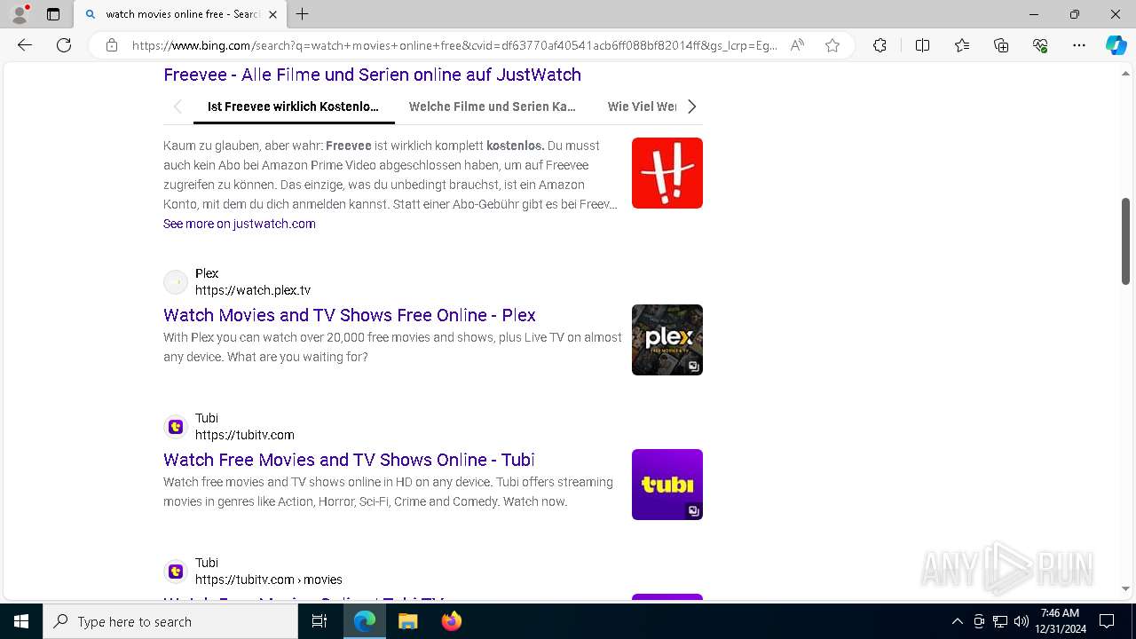1136x639 pixels.
Task: Open File Explorer from the taskbar
Action: coord(408,621)
